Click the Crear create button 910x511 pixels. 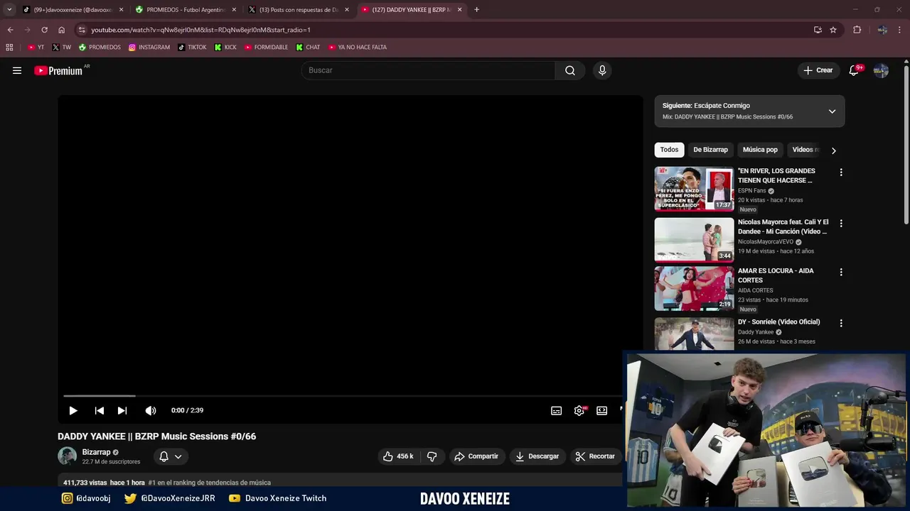pyautogui.click(x=818, y=70)
